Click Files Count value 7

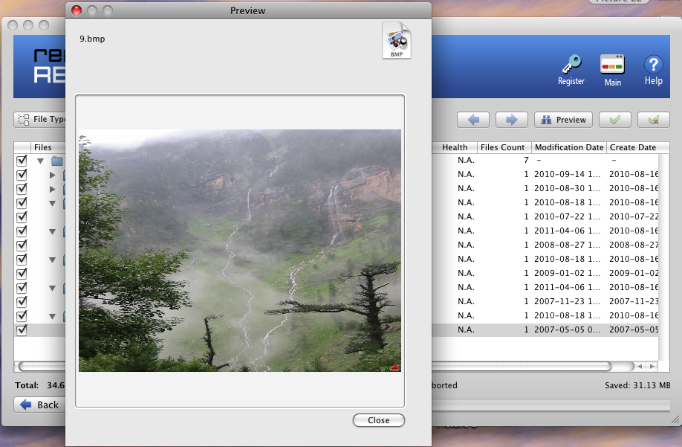pyautogui.click(x=526, y=160)
